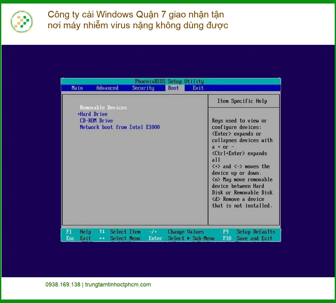Click the -/+ Change Values hint
This screenshot has width=336, height=303.
pyautogui.click(x=176, y=232)
